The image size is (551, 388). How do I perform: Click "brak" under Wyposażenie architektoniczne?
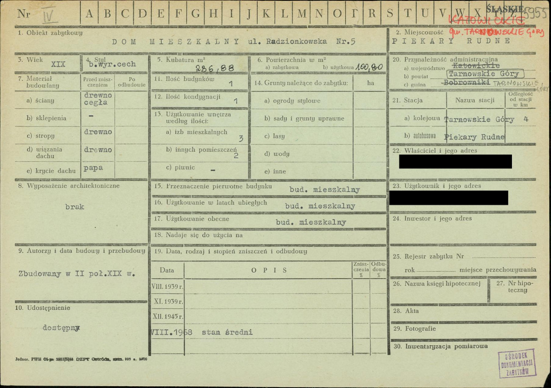point(74,207)
